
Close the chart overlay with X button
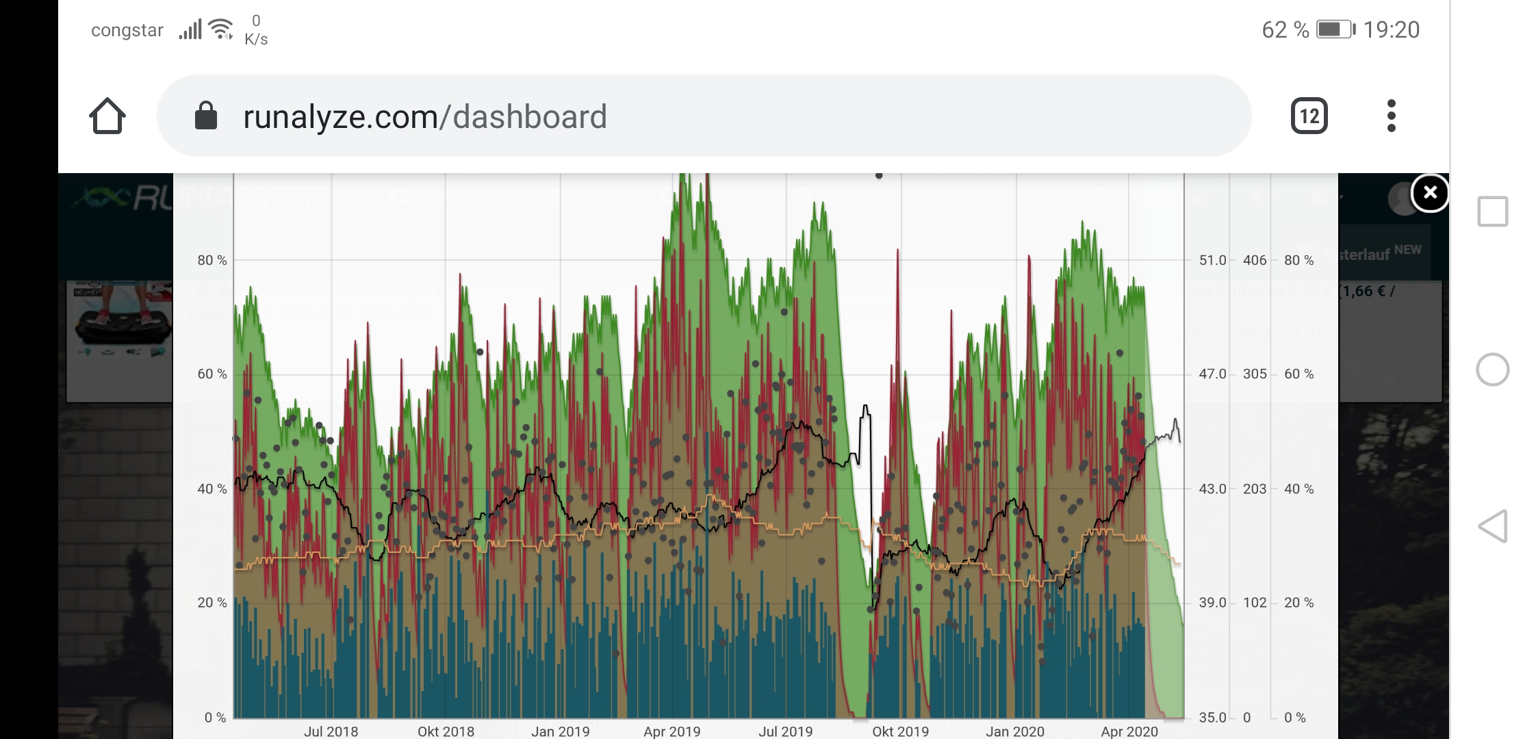[1430, 193]
